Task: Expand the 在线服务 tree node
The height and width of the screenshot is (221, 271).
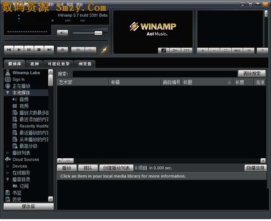Action: pyautogui.click(x=8, y=173)
